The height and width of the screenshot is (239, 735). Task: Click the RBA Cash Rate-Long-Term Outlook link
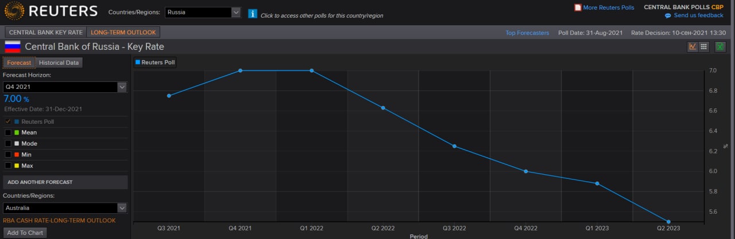(x=59, y=221)
